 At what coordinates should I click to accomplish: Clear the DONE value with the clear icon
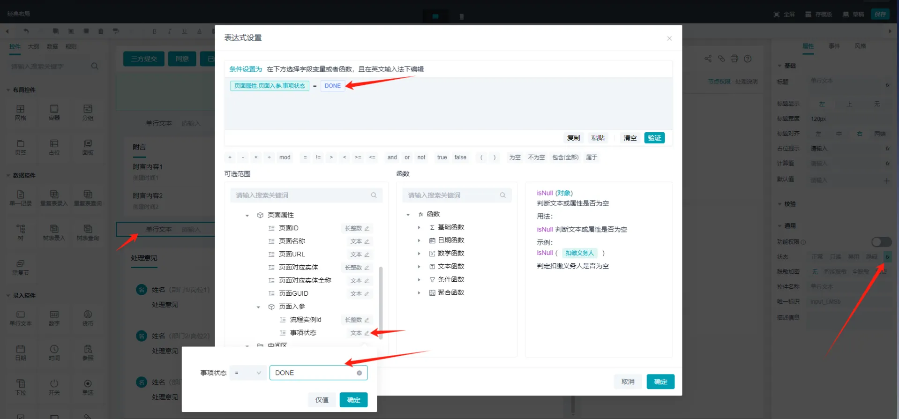[360, 373]
